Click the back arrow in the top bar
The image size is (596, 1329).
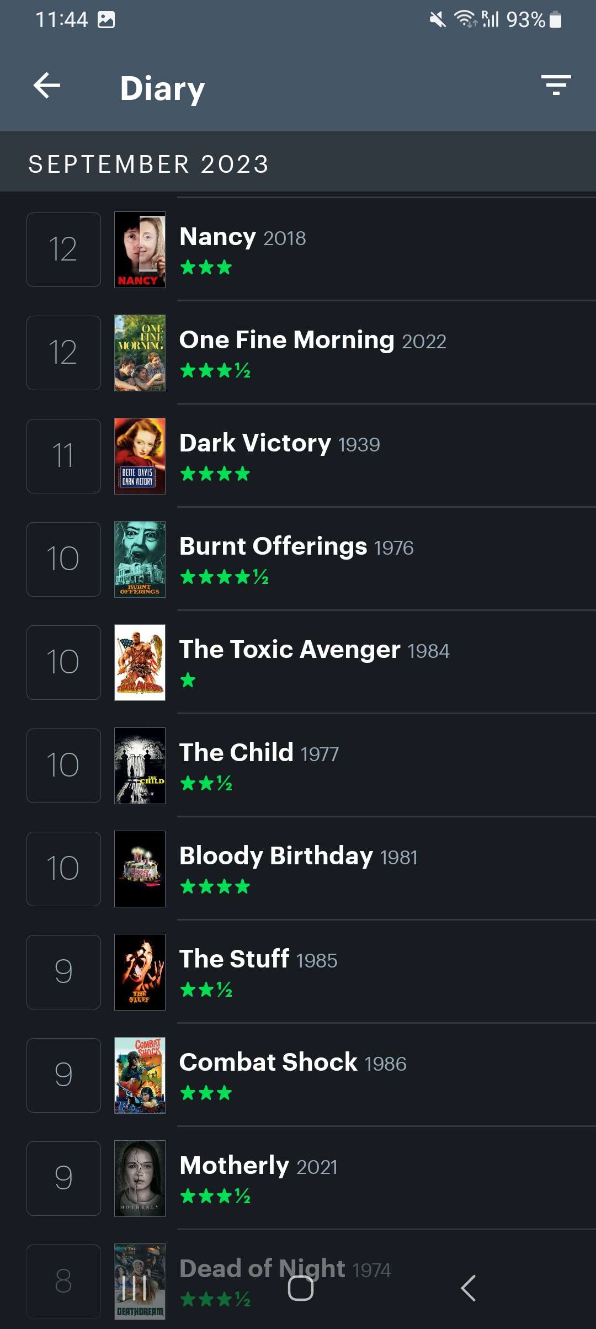[47, 86]
